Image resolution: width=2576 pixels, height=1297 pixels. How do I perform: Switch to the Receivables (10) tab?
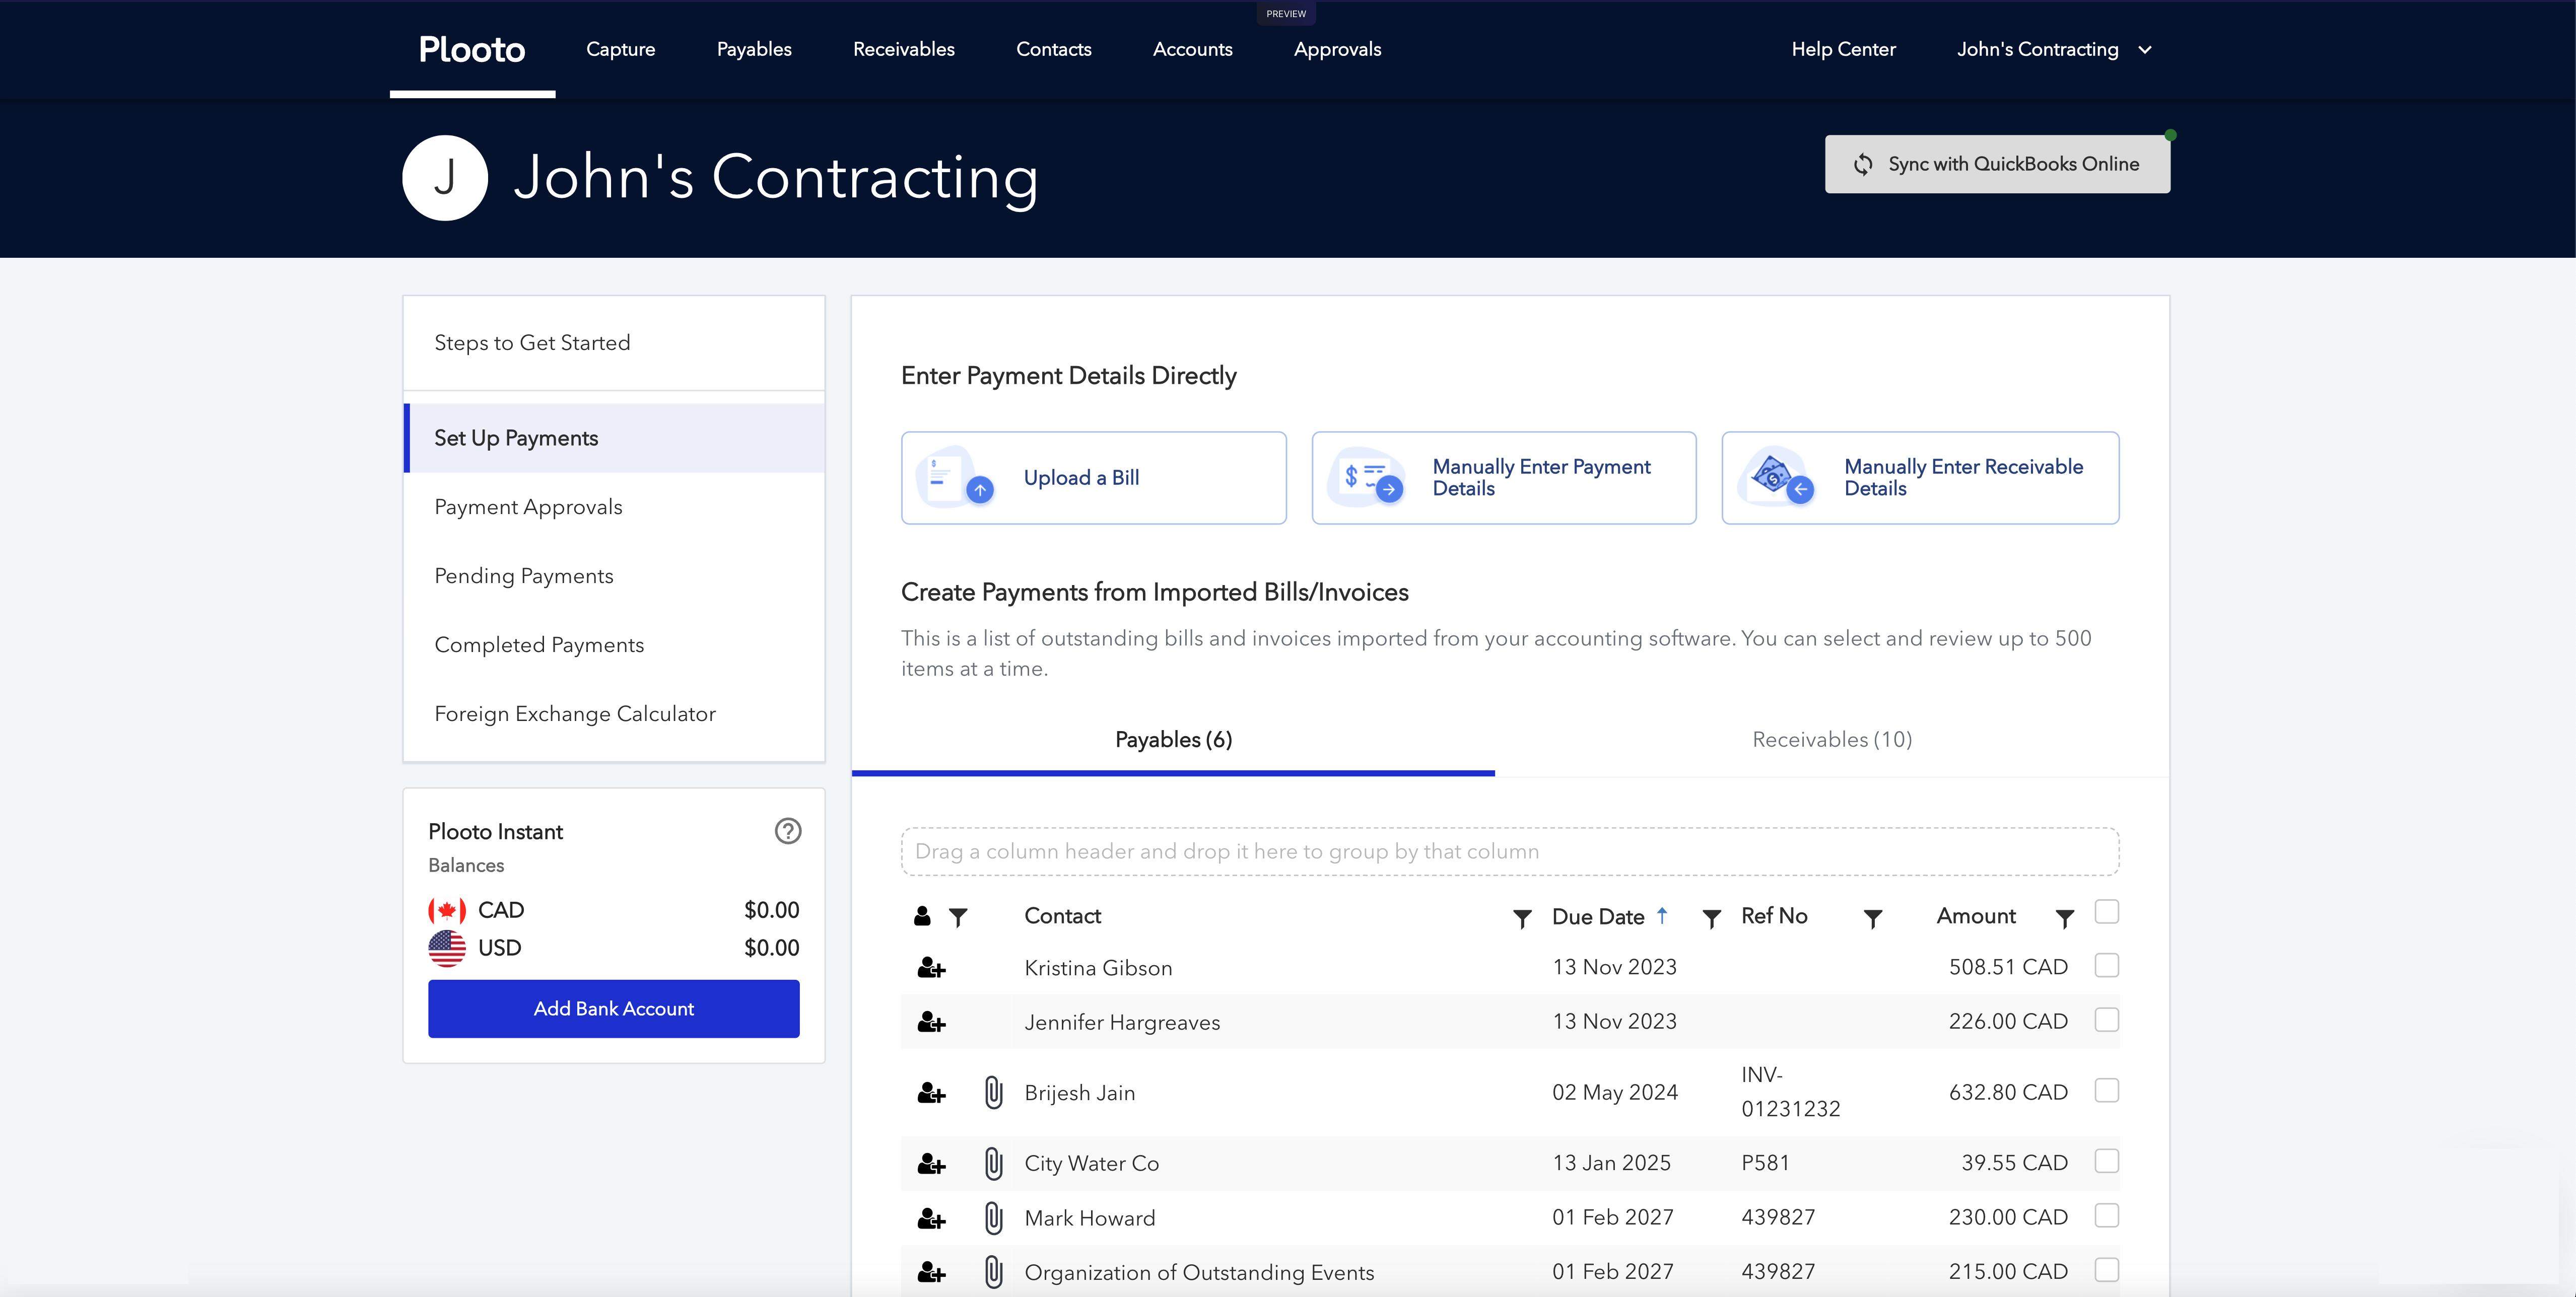(1831, 740)
